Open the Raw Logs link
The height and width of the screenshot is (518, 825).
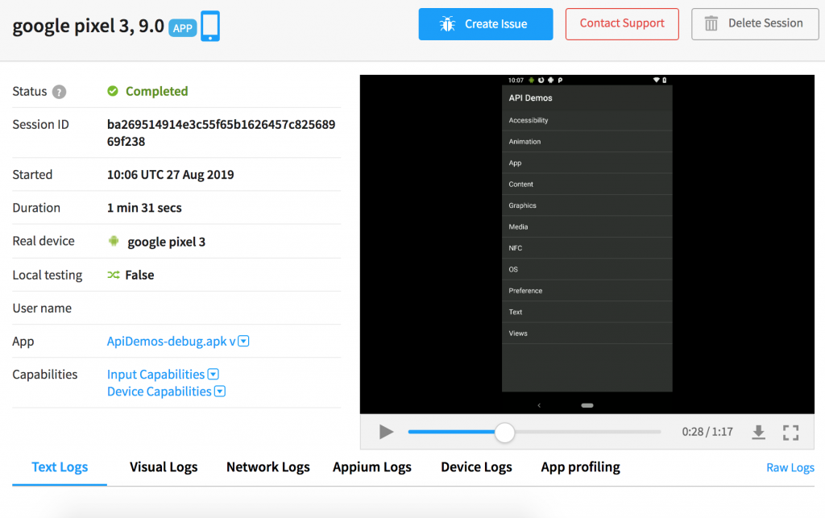(790, 467)
